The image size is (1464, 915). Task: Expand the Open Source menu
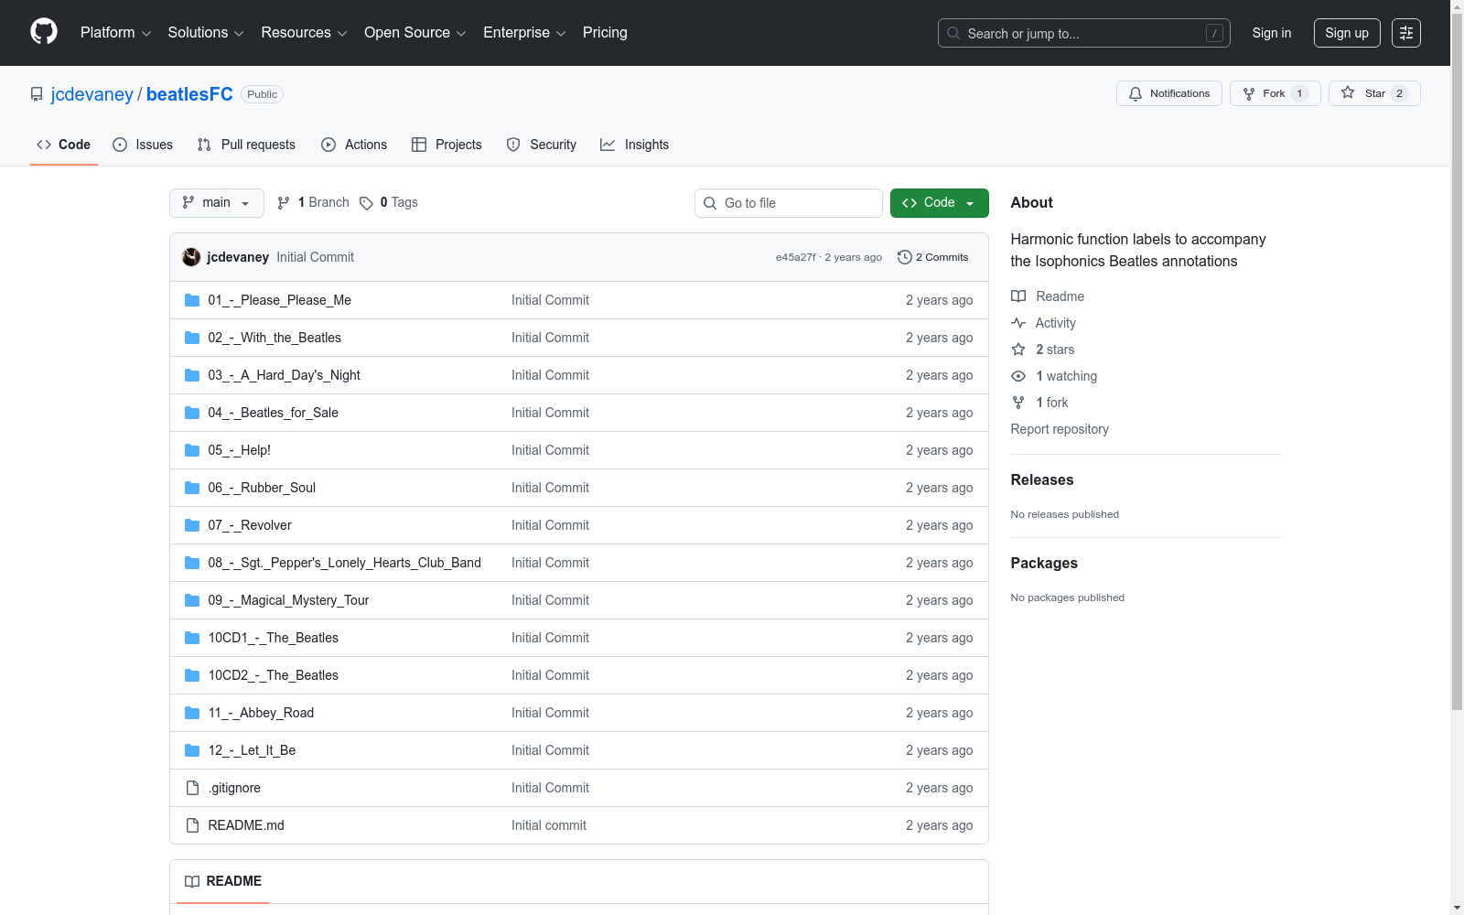click(x=415, y=33)
